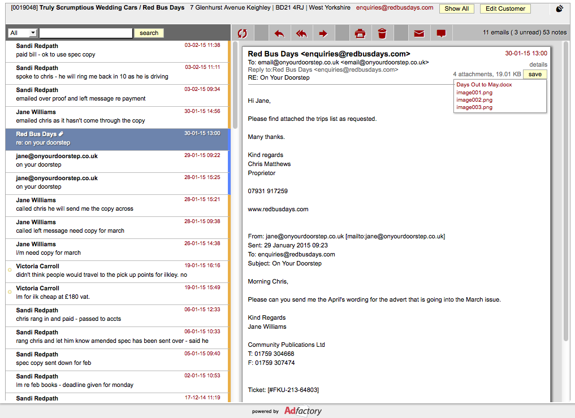The image size is (575, 418).
Task: Click the paw icon in the top-right corner
Action: point(559,8)
